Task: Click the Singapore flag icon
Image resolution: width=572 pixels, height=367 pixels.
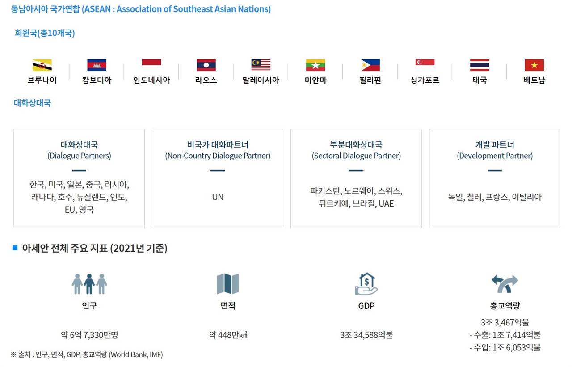Action: [x=425, y=65]
